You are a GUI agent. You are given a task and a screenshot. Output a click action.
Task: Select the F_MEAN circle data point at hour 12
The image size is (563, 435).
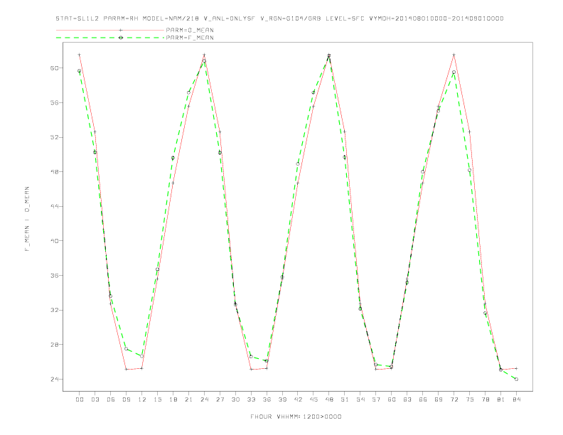click(142, 356)
